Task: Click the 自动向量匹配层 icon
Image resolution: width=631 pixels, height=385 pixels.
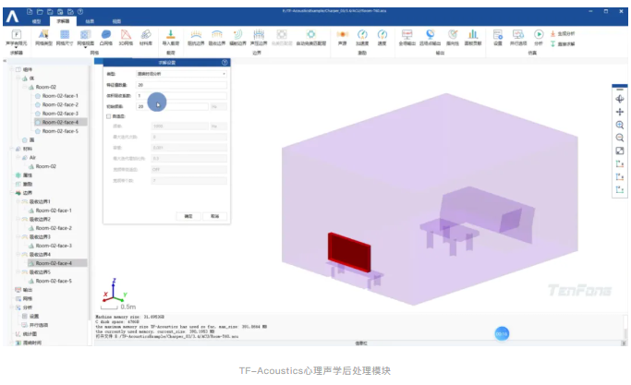Action: pyautogui.click(x=311, y=34)
